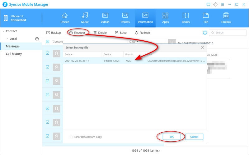Click the Save toolbar button

121,33
